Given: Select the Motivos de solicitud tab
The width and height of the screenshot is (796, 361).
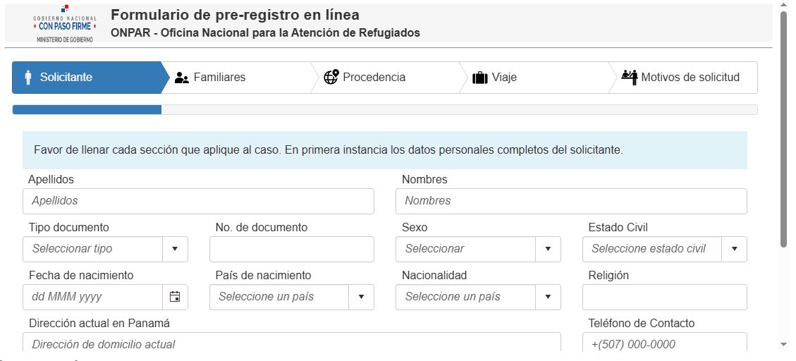Looking at the screenshot, I should [x=690, y=78].
